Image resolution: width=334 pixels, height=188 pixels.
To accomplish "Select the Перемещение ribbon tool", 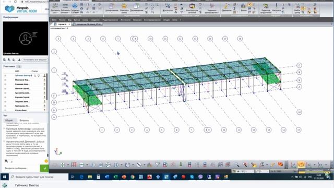I will (x=137, y=7).
